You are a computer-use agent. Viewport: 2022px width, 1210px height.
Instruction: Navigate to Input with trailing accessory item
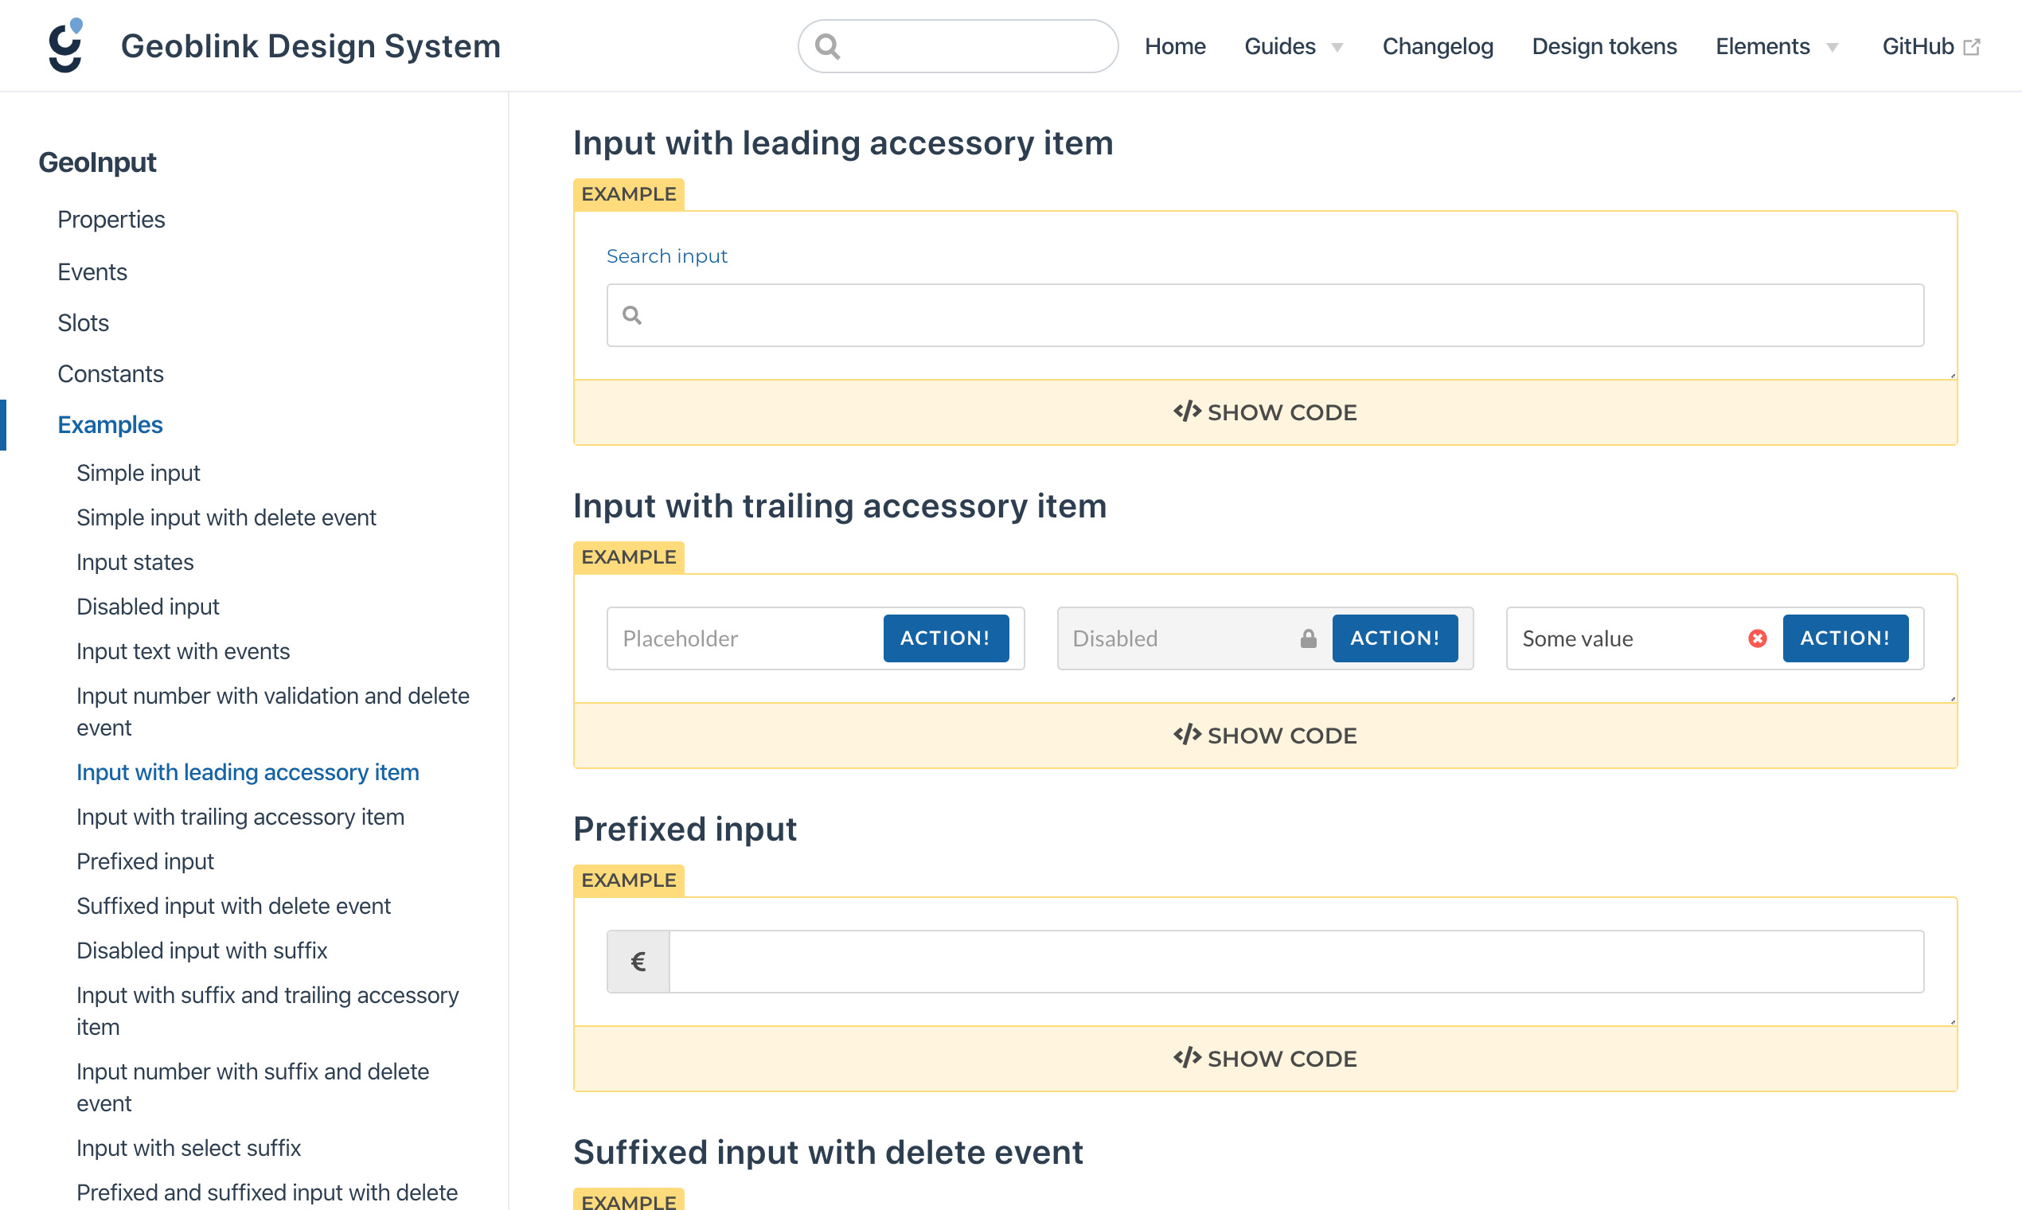click(240, 816)
